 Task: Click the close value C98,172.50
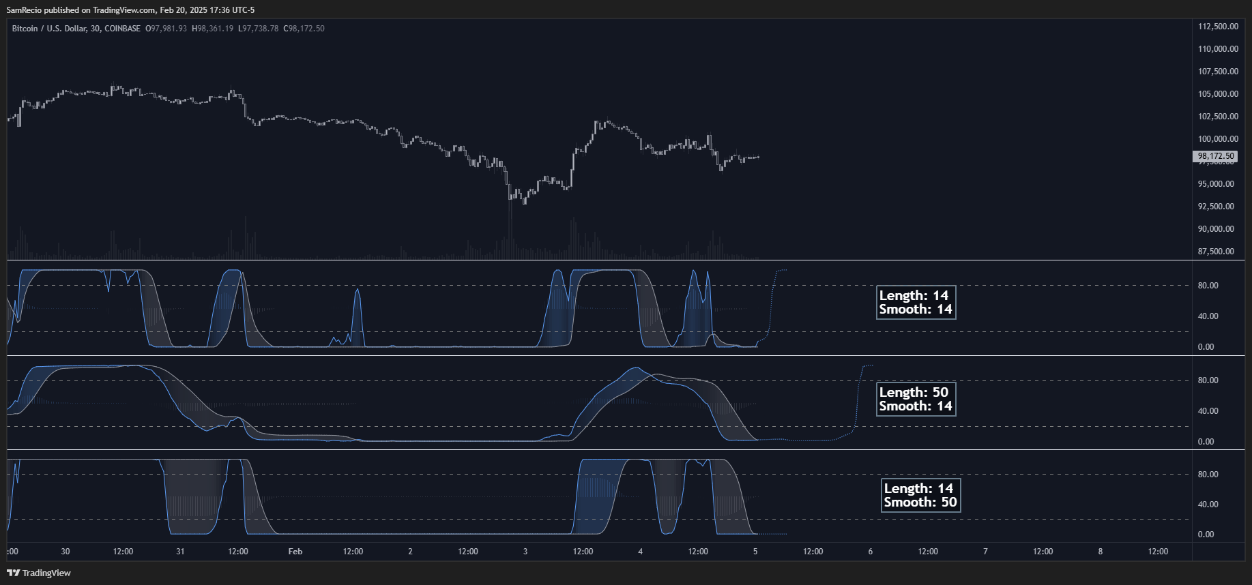point(304,29)
